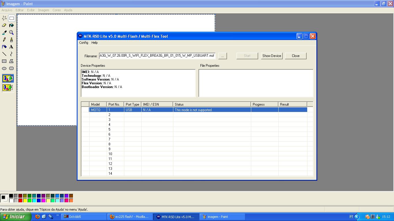This screenshot has width=394, height=221.
Task: Choose the Curve tool in Paint
Action: click(12, 54)
